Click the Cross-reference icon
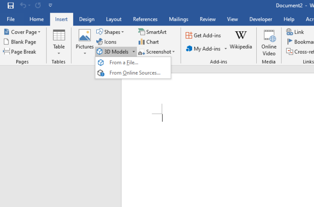The image size is (314, 207). [289, 52]
